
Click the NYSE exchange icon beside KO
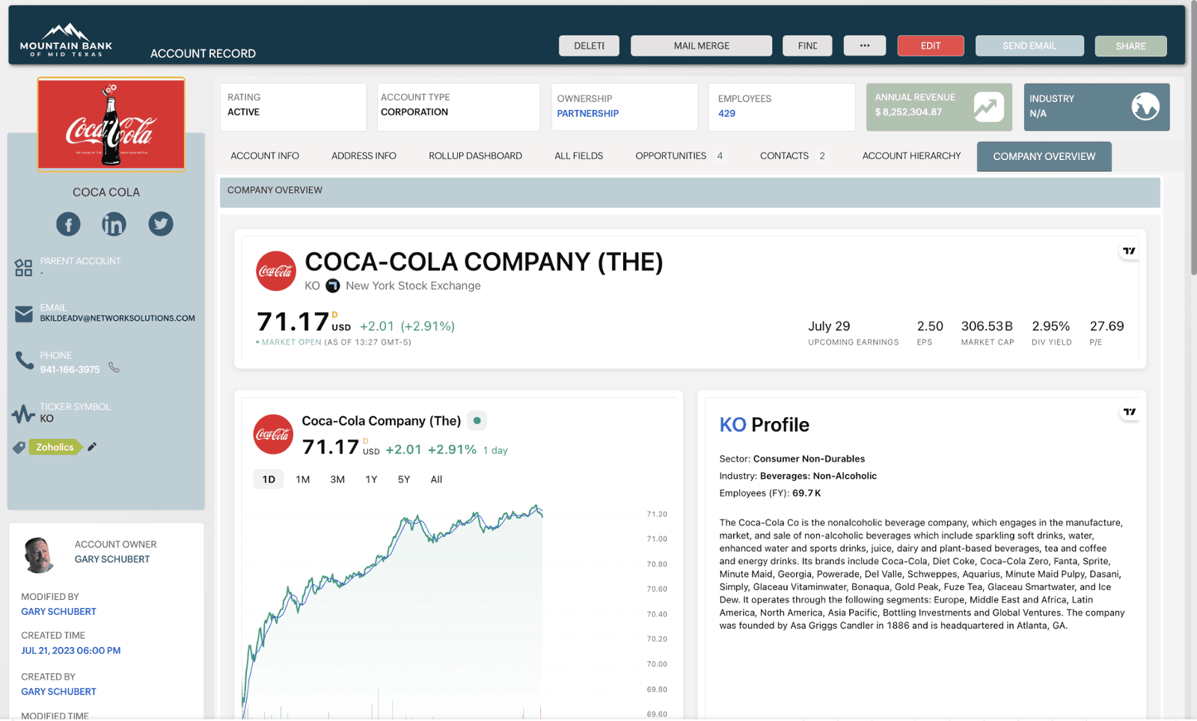[333, 286]
